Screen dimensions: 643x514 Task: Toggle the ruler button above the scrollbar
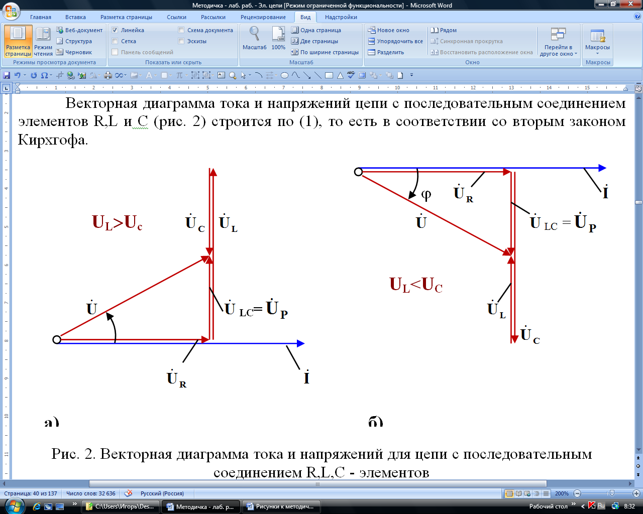coord(638,88)
